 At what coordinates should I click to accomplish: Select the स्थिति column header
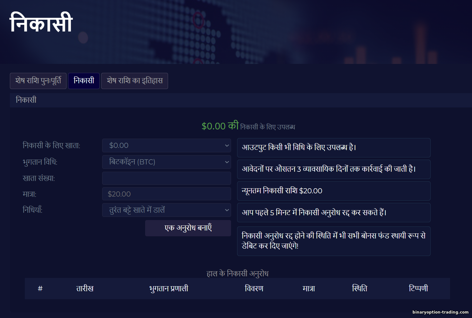360,289
